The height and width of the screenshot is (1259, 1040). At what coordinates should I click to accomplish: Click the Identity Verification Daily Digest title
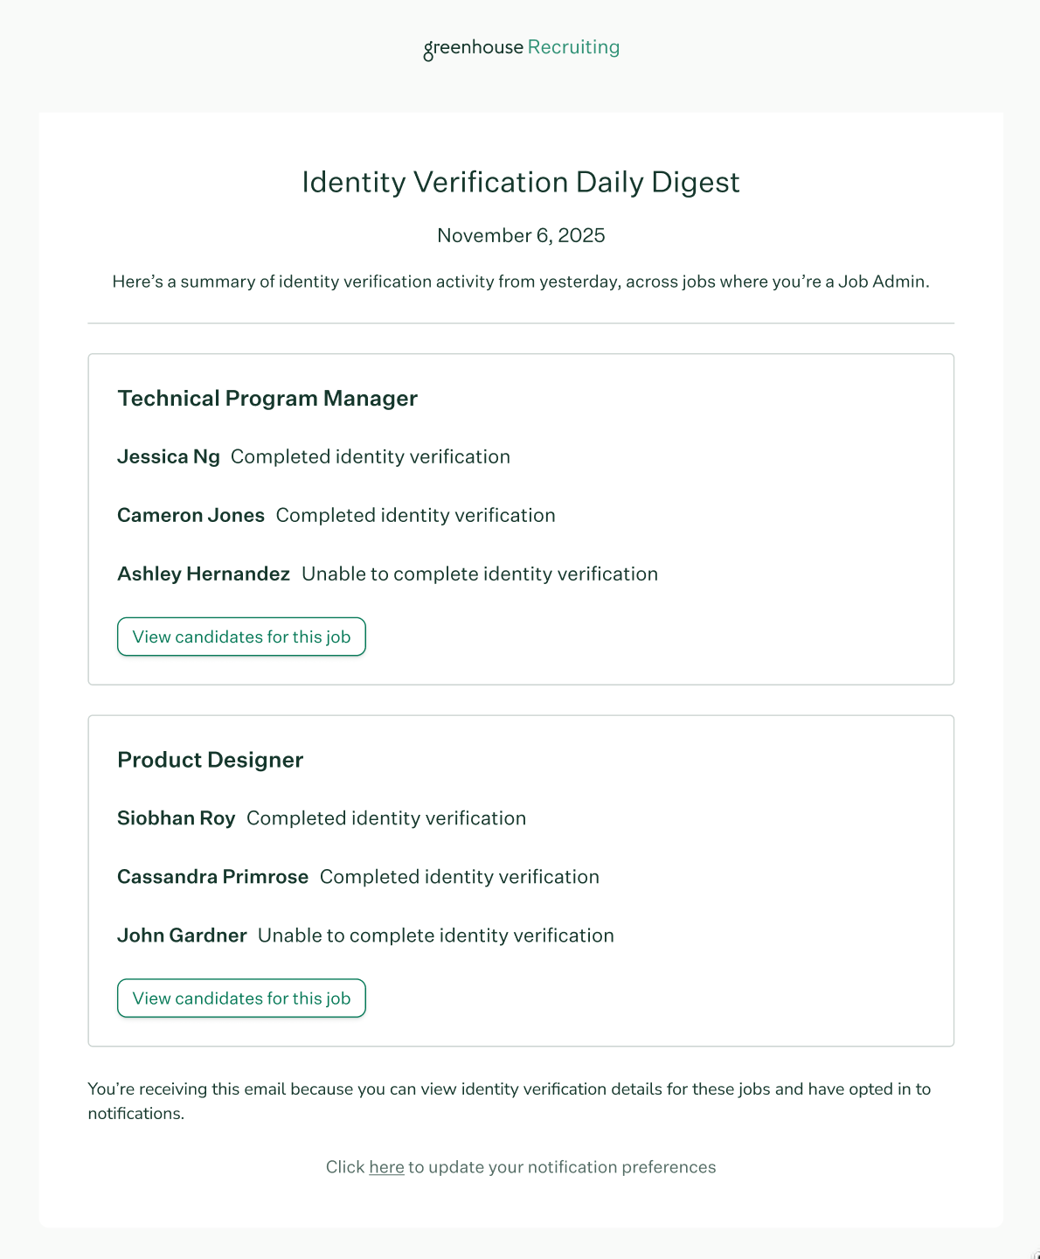(x=520, y=182)
